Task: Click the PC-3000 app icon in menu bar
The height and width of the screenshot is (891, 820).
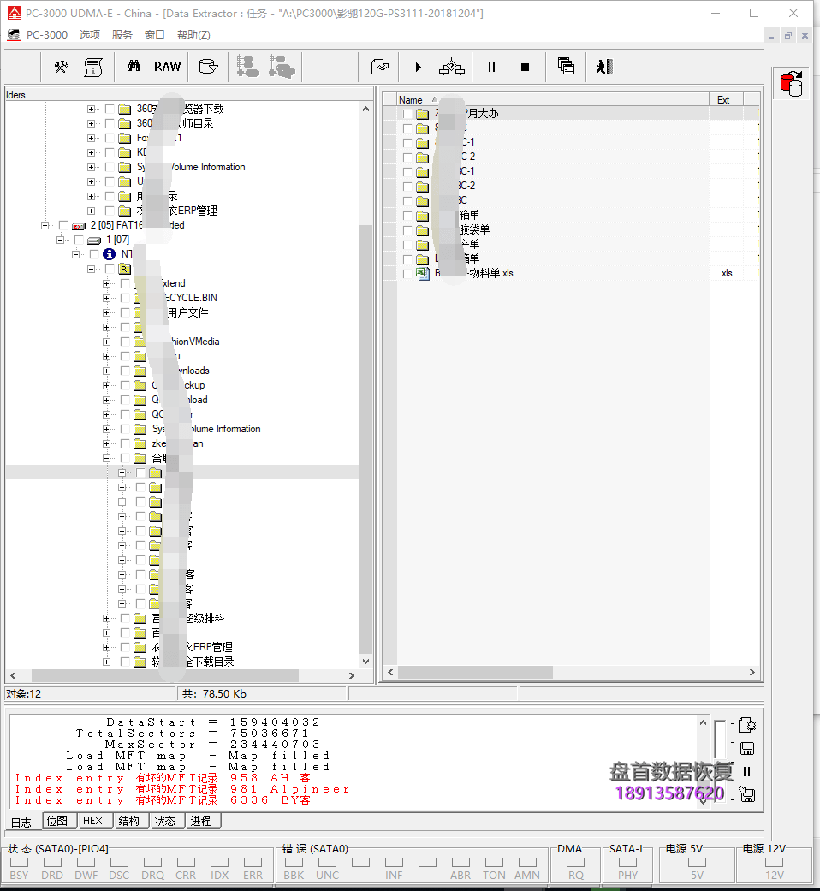Action: tap(14, 34)
